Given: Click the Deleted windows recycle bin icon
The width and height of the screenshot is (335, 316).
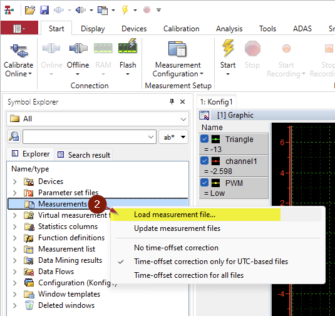Looking at the screenshot, I should pos(29,305).
